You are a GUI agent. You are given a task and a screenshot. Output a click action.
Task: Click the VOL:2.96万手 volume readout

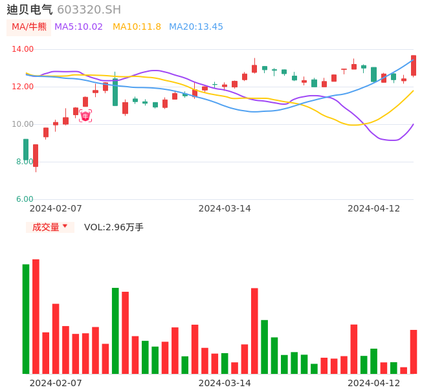(113, 227)
